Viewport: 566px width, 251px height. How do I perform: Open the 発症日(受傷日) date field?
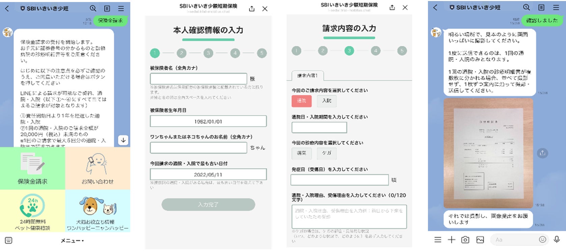coord(340,180)
